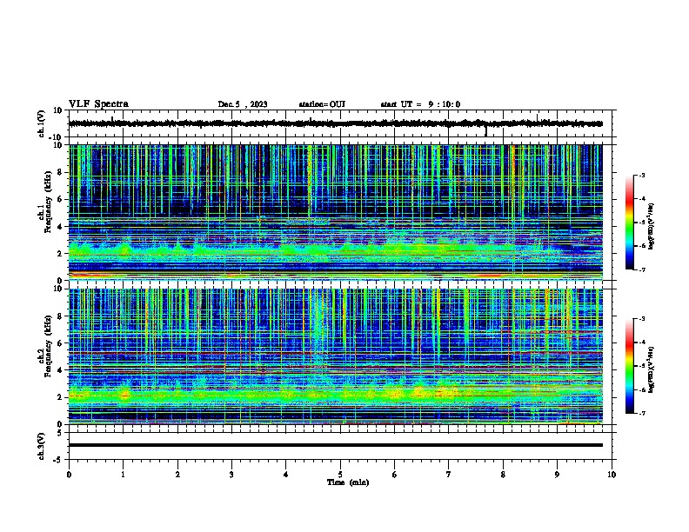Viewport: 689px width, 532px height.
Task: Click the "ch.1(V)" axis label
Action: (42, 123)
